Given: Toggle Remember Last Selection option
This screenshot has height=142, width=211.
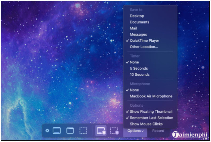Looking at the screenshot, I should 150,118.
